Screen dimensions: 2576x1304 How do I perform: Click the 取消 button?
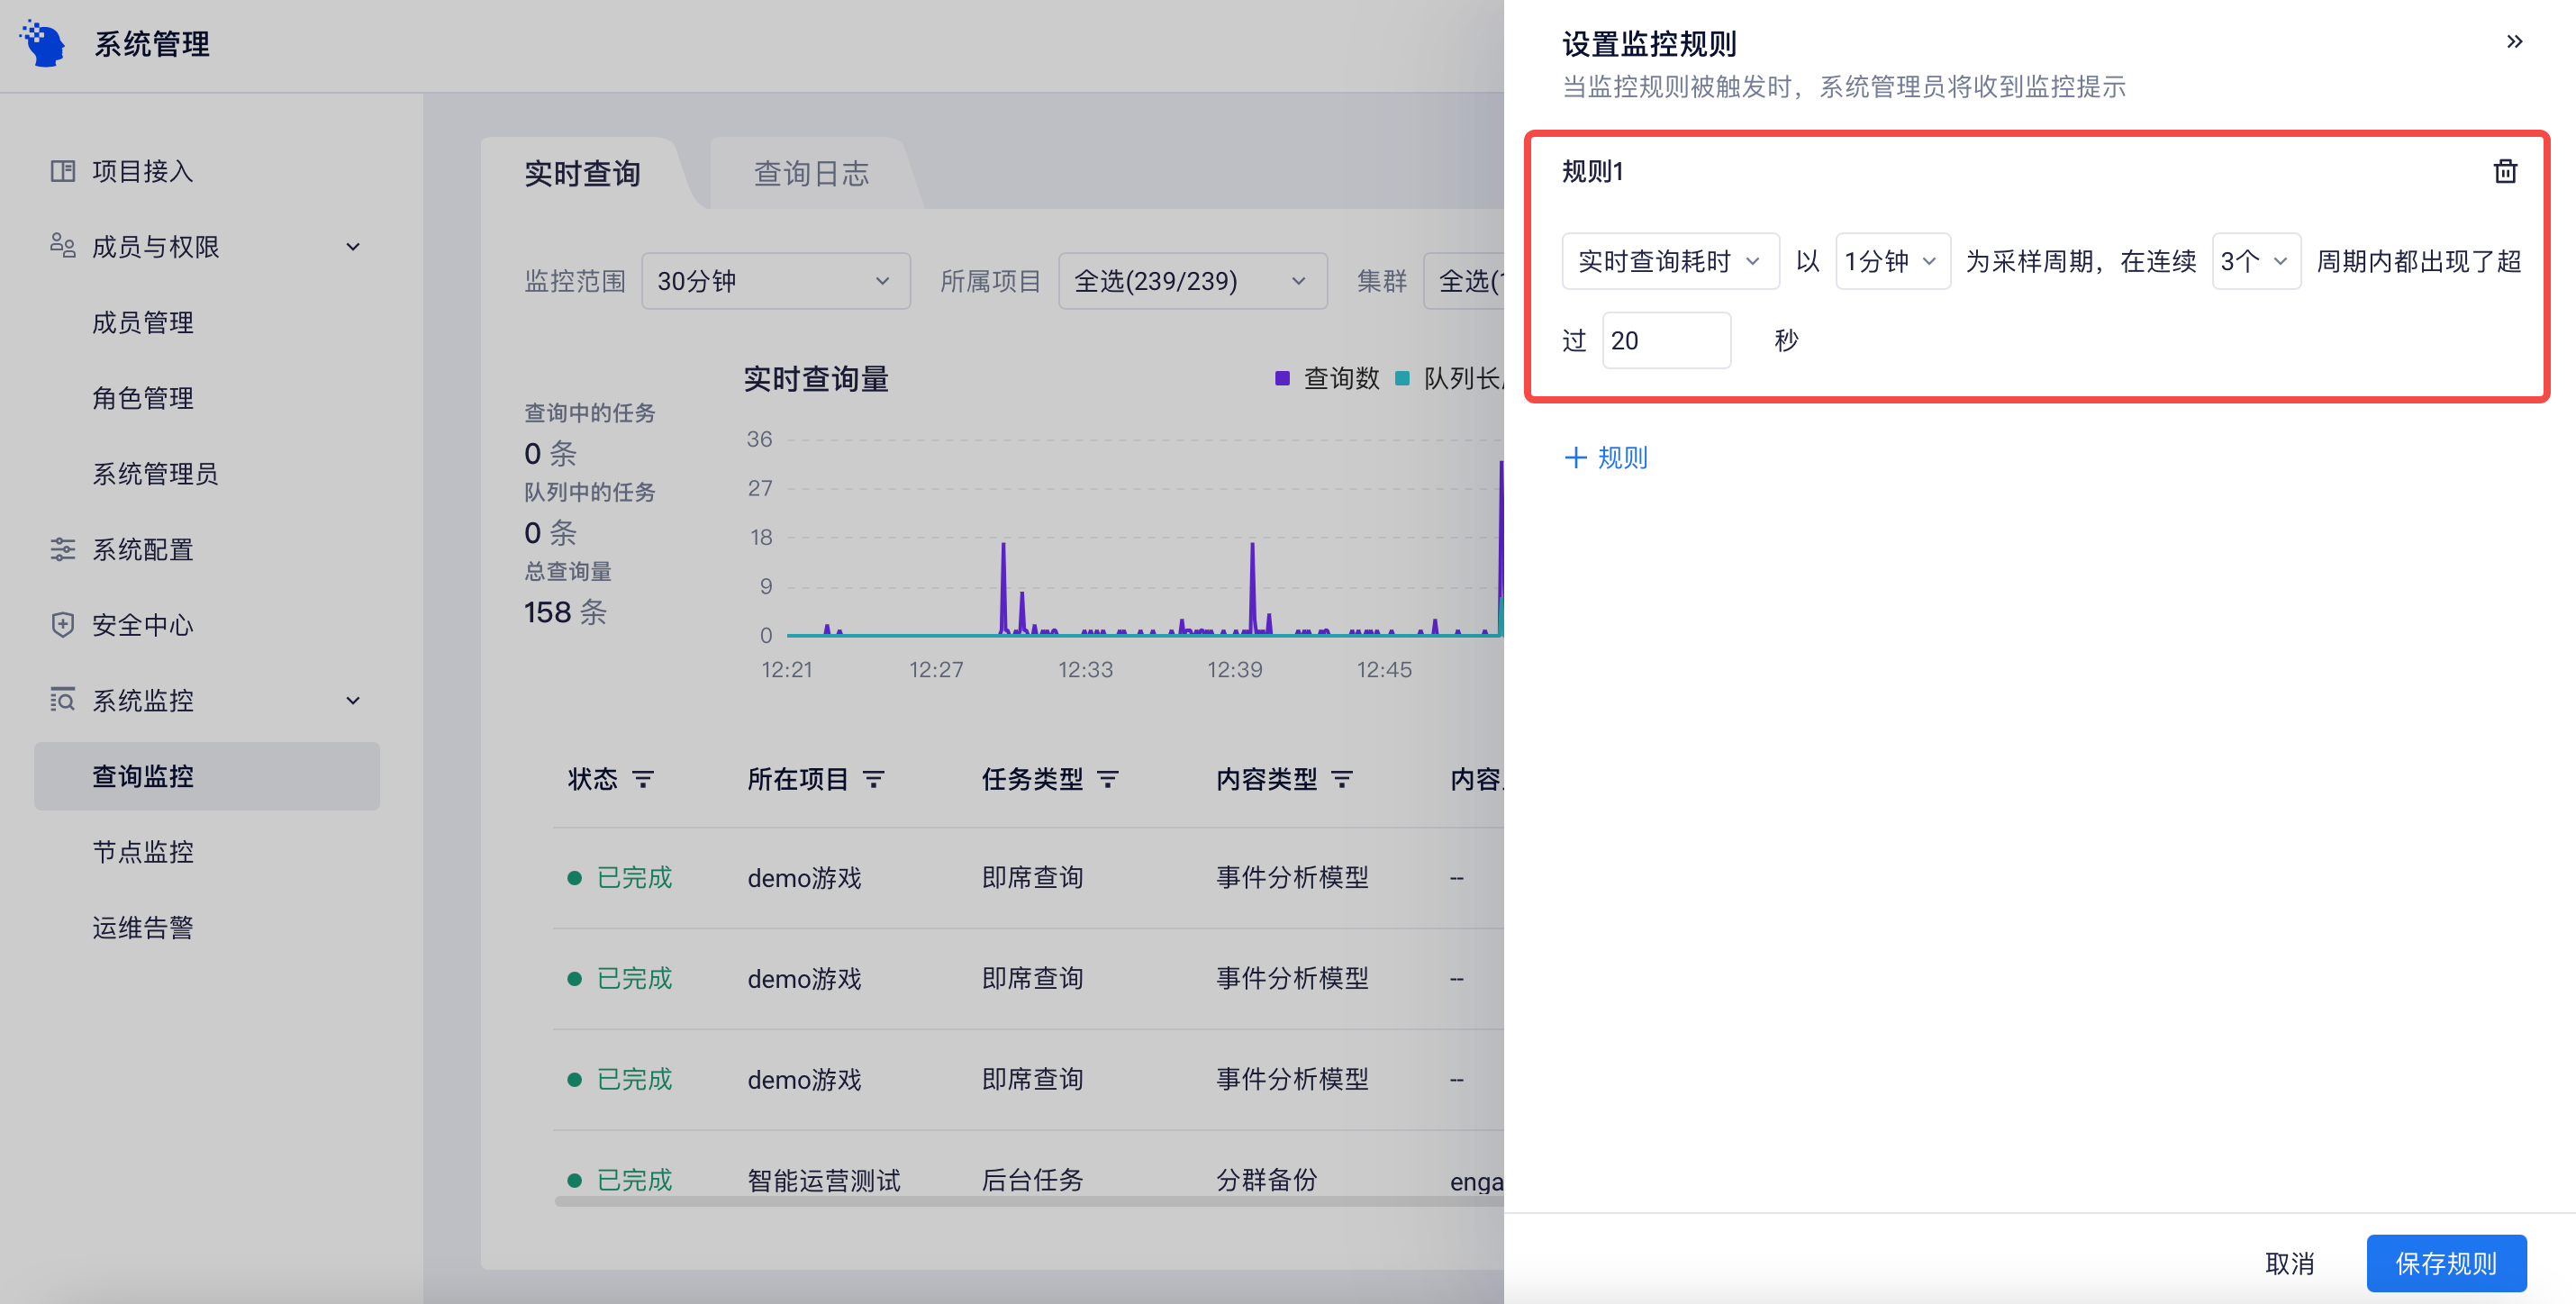(2289, 1263)
